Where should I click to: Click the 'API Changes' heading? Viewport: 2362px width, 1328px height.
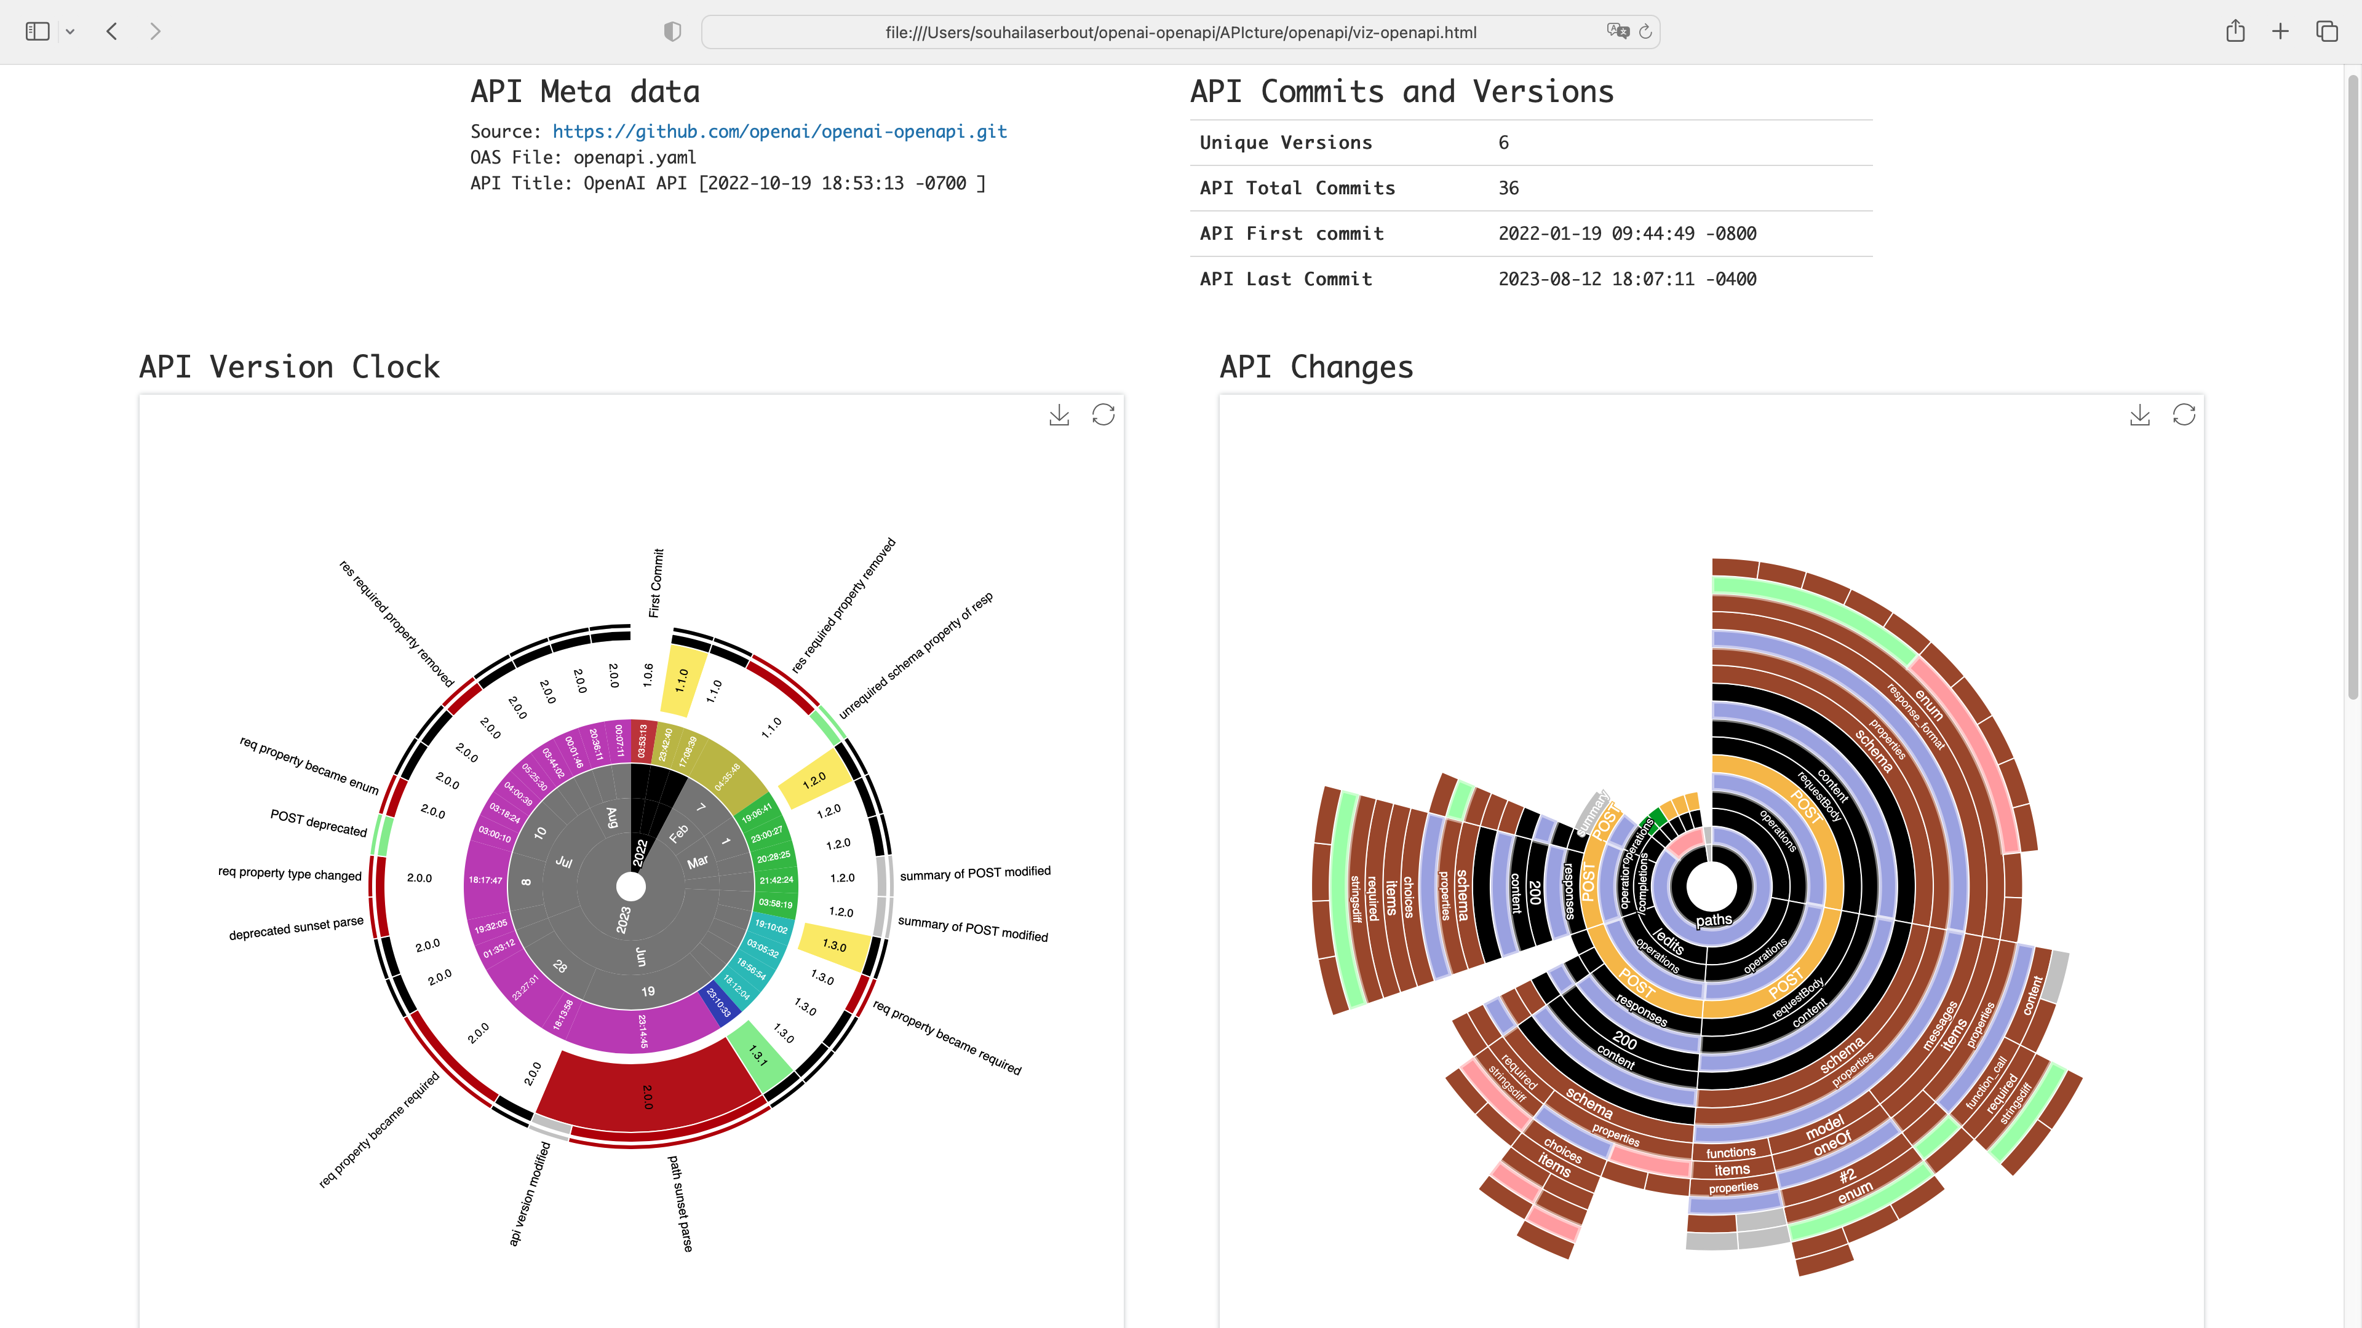click(x=1316, y=366)
